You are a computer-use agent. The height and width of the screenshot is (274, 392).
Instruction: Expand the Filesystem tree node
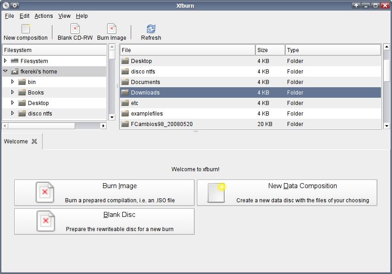click(5, 61)
